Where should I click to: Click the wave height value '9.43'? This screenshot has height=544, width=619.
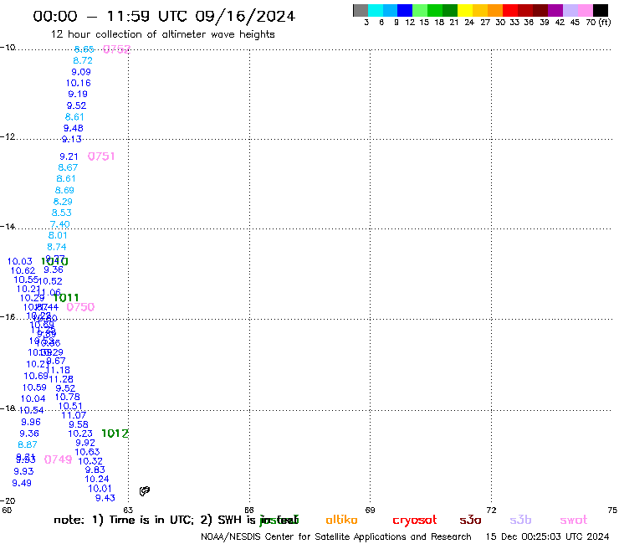[x=105, y=498]
